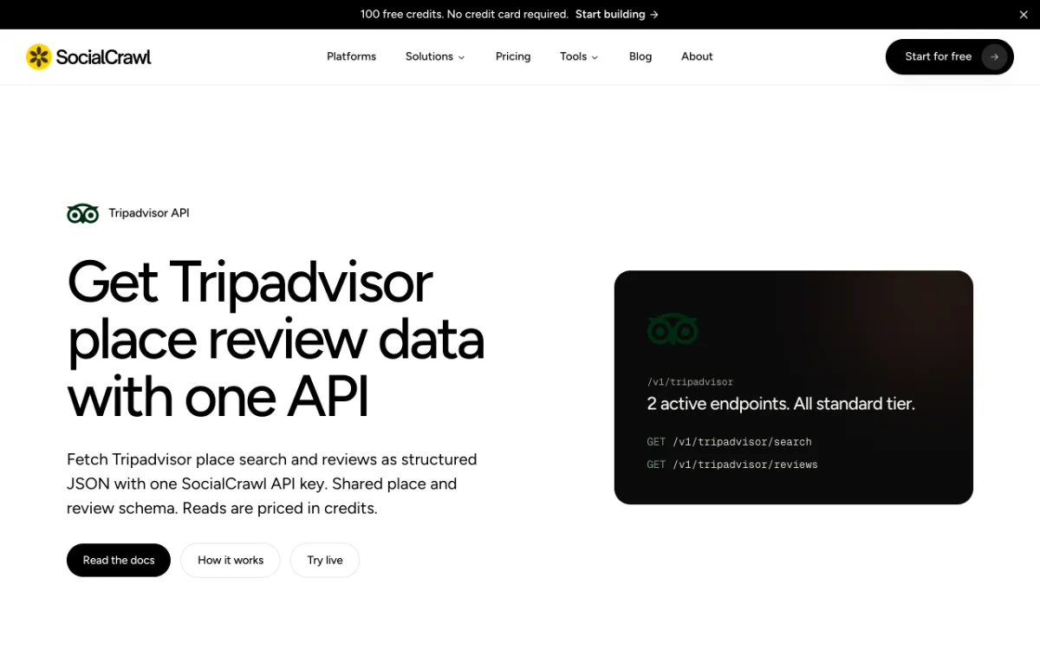Open the About nav link
The image size is (1040, 650).
pyautogui.click(x=697, y=57)
